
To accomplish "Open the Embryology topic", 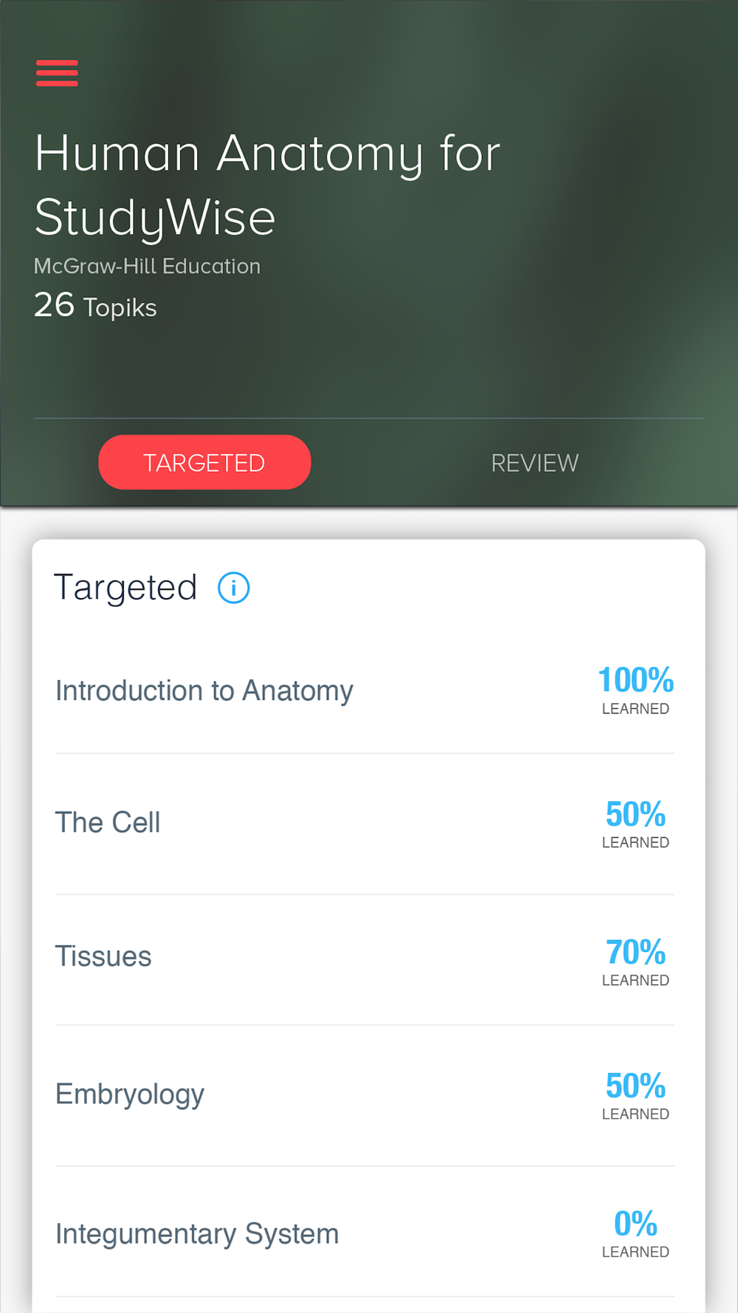I will [x=130, y=1094].
